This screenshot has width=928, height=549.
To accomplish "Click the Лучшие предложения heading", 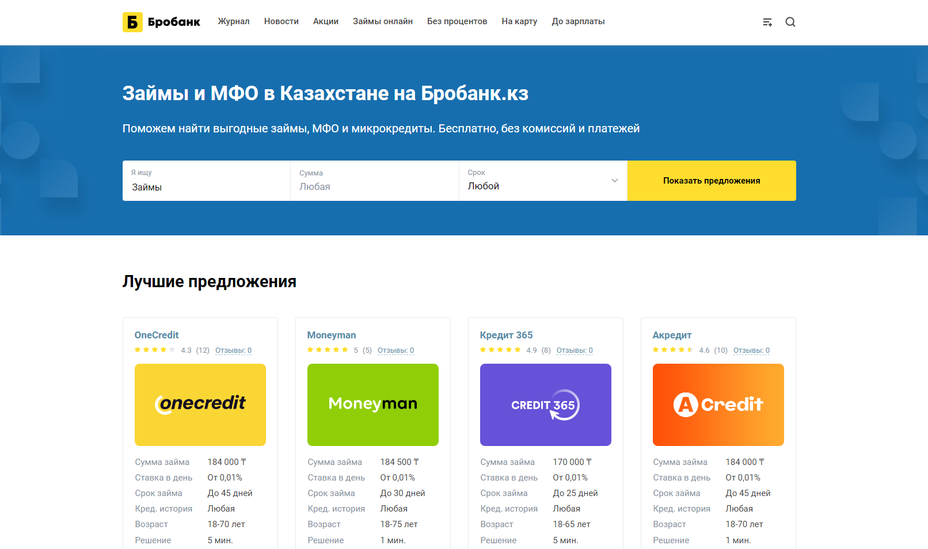I will (x=210, y=281).
